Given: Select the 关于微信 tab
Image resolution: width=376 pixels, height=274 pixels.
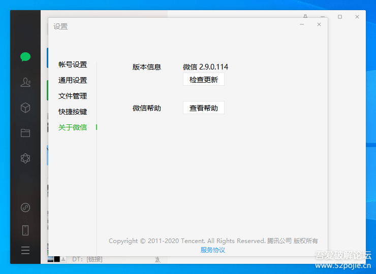Looking at the screenshot, I should tap(73, 127).
